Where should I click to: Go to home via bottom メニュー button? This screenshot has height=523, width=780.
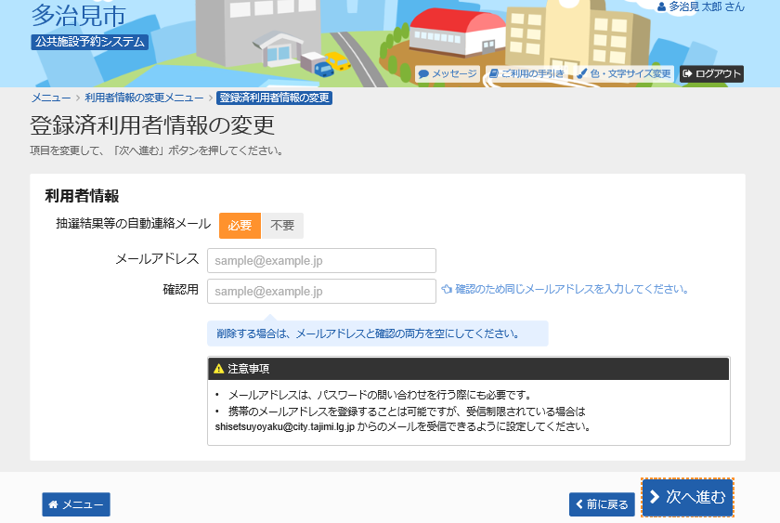click(75, 504)
